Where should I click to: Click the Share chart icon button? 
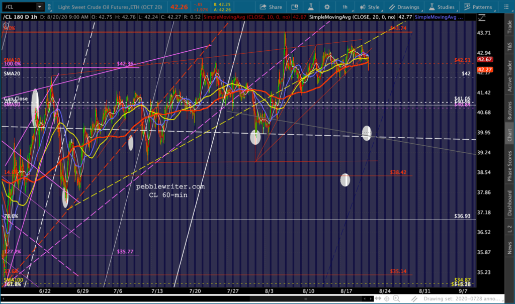click(x=271, y=7)
